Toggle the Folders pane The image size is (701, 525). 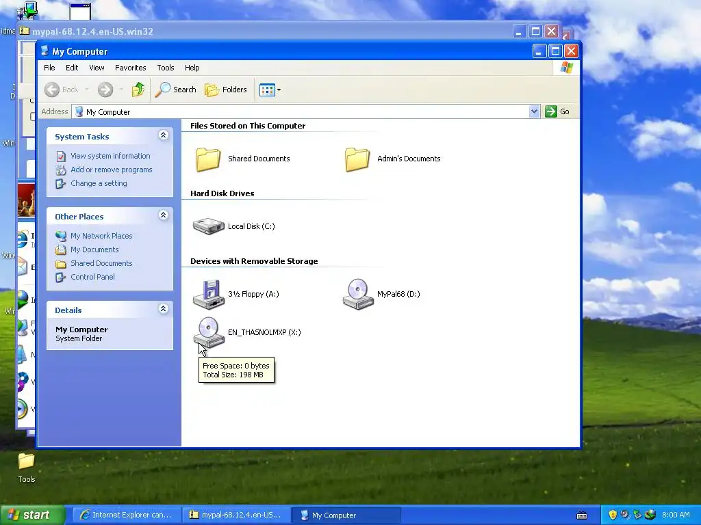[226, 90]
